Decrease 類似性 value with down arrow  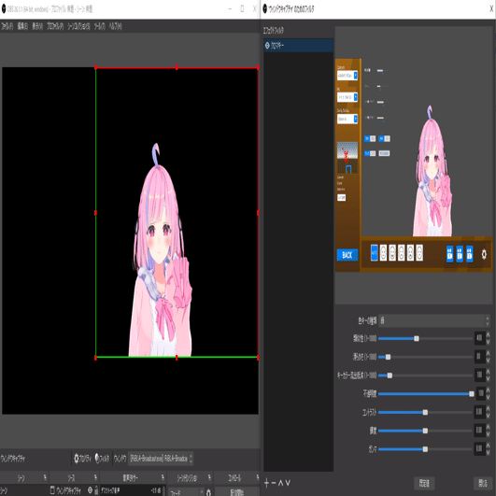tap(489, 342)
